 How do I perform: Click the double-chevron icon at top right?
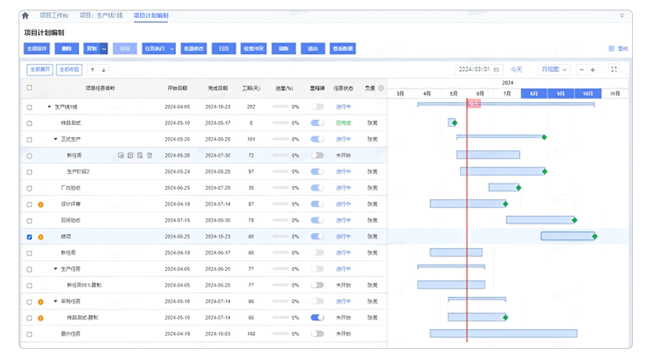pos(621,16)
